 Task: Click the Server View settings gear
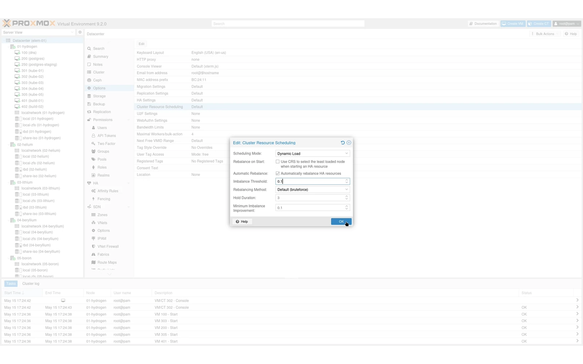(80, 32)
